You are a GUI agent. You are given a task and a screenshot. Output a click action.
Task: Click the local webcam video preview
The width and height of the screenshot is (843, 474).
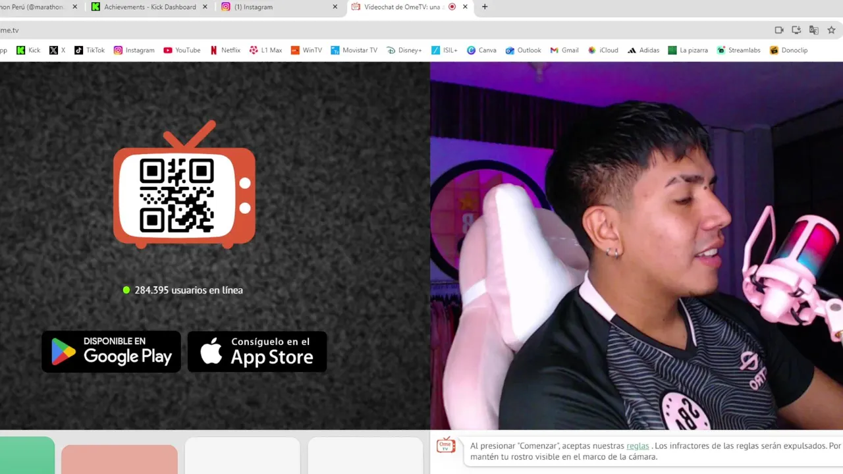[636, 246]
